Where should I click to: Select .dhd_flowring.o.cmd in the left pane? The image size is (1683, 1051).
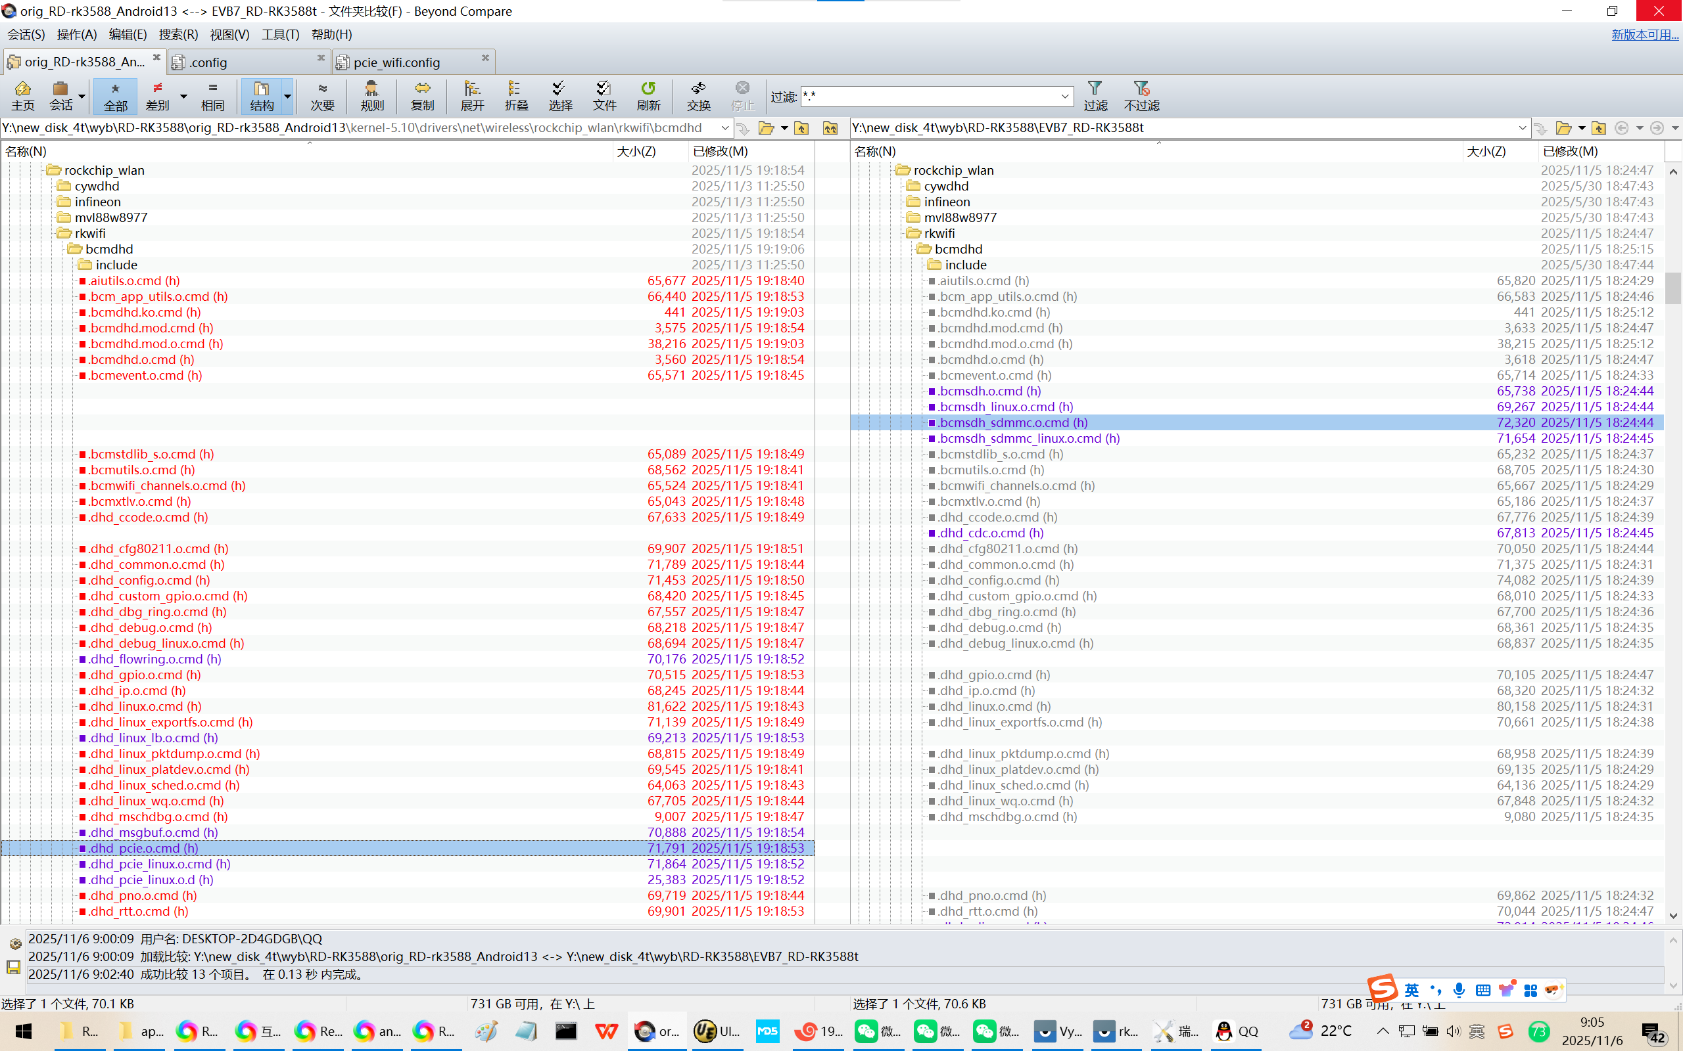(x=155, y=659)
